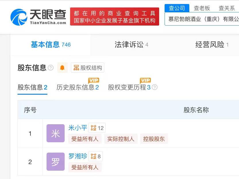Click the orange notification bell icon
The image size is (239, 179).
point(62,68)
